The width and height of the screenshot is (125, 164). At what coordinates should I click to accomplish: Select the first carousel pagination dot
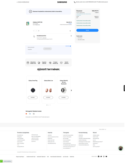47,105
